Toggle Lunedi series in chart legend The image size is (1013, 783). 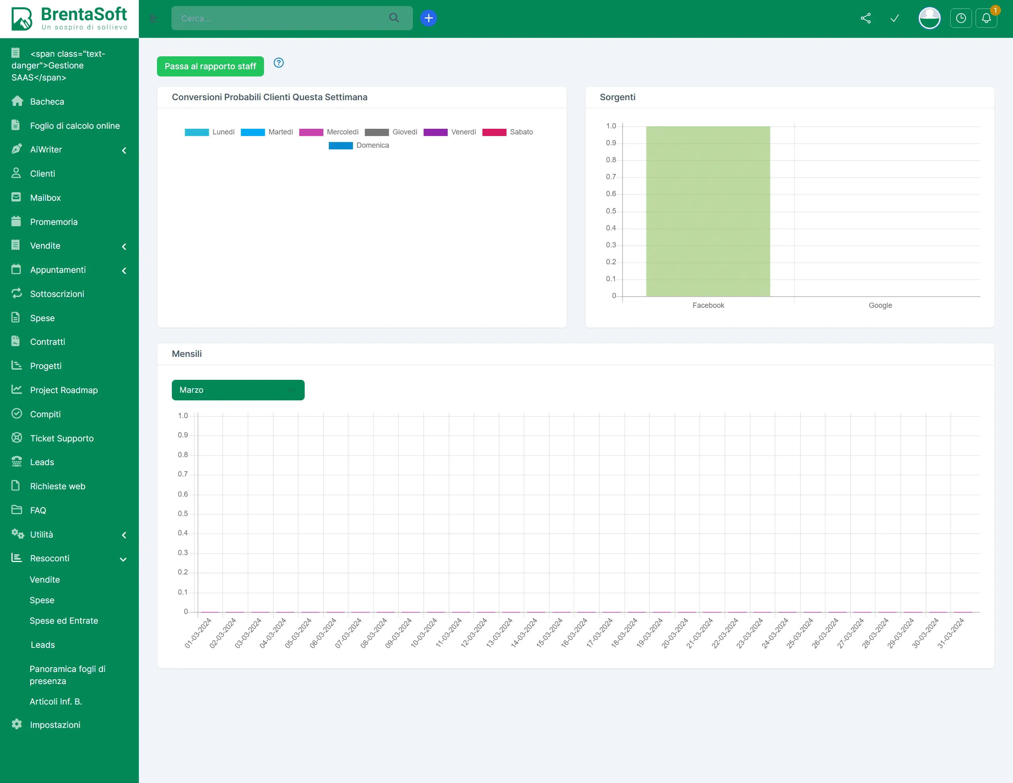coord(210,132)
